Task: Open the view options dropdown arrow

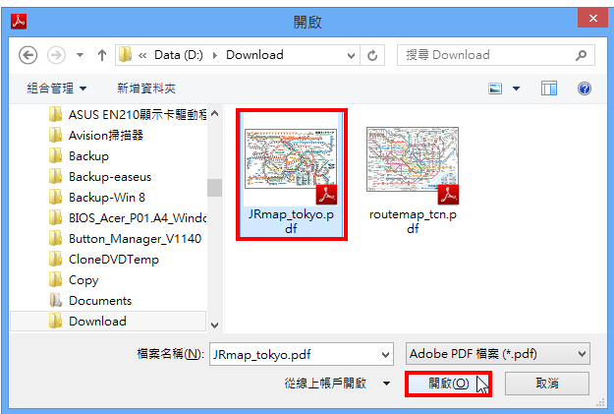Action: (516, 89)
